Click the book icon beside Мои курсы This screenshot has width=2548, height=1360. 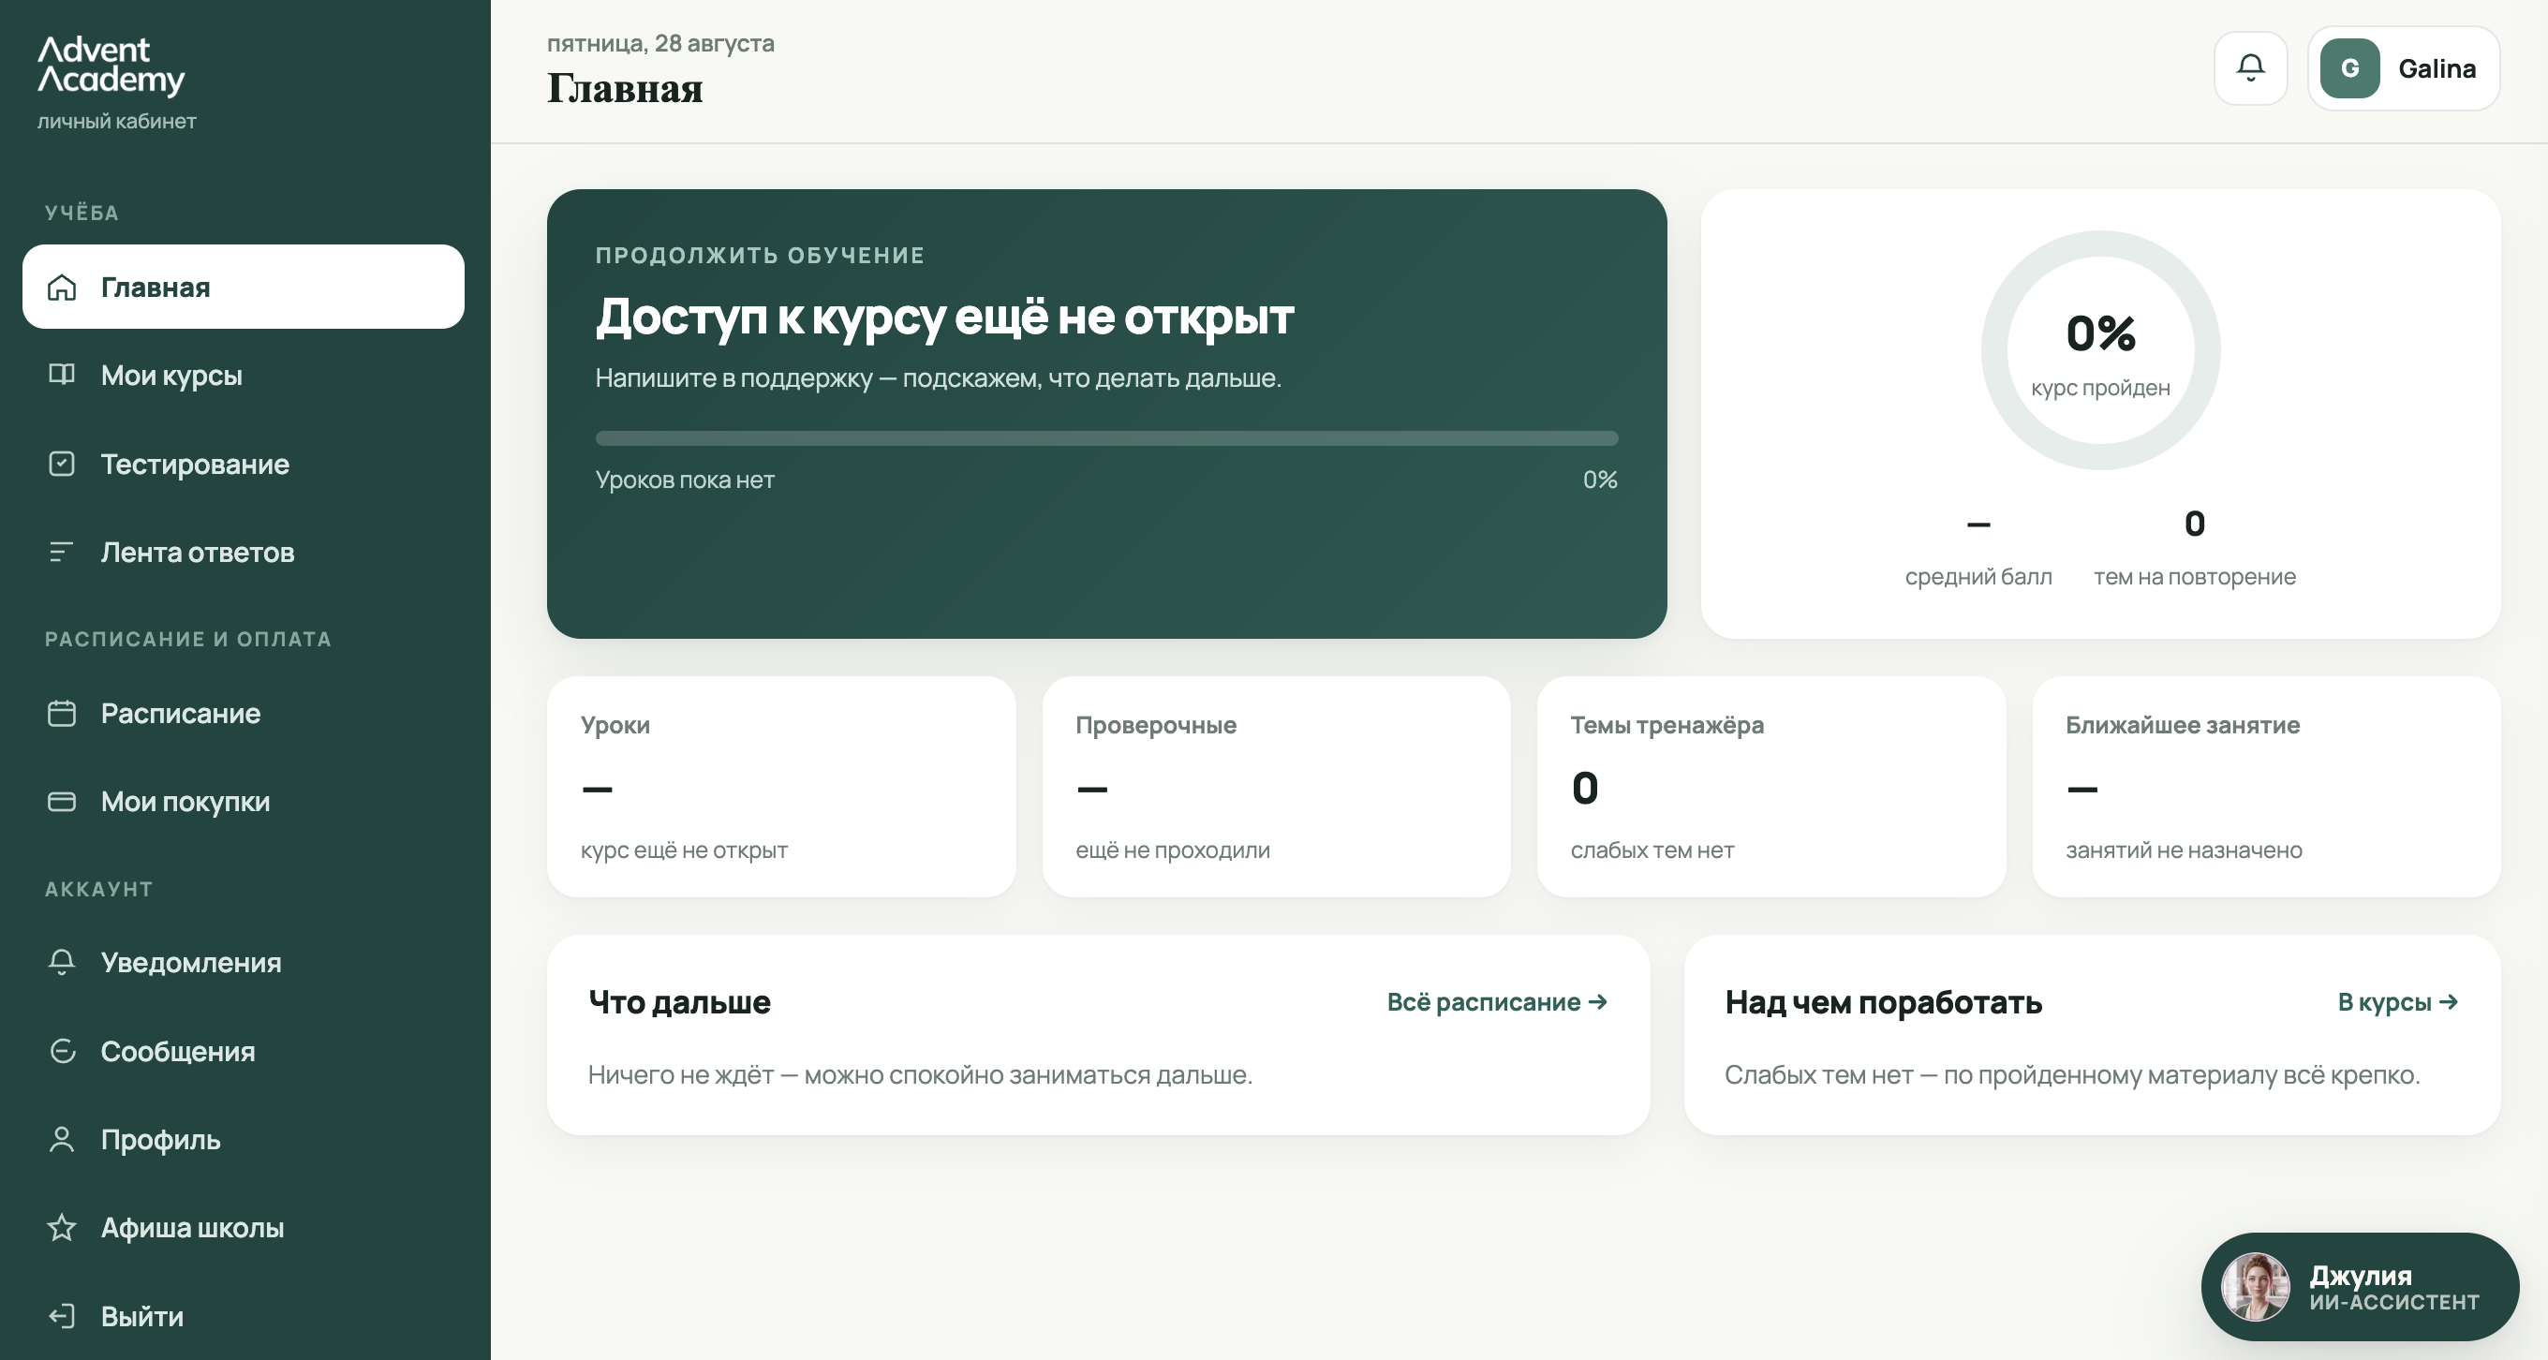coord(61,375)
